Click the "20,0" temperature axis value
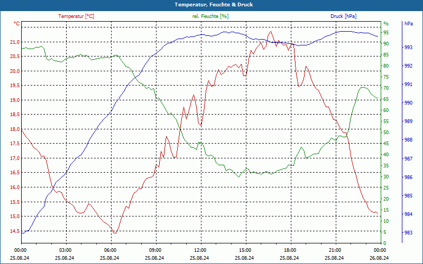 (x=15, y=71)
